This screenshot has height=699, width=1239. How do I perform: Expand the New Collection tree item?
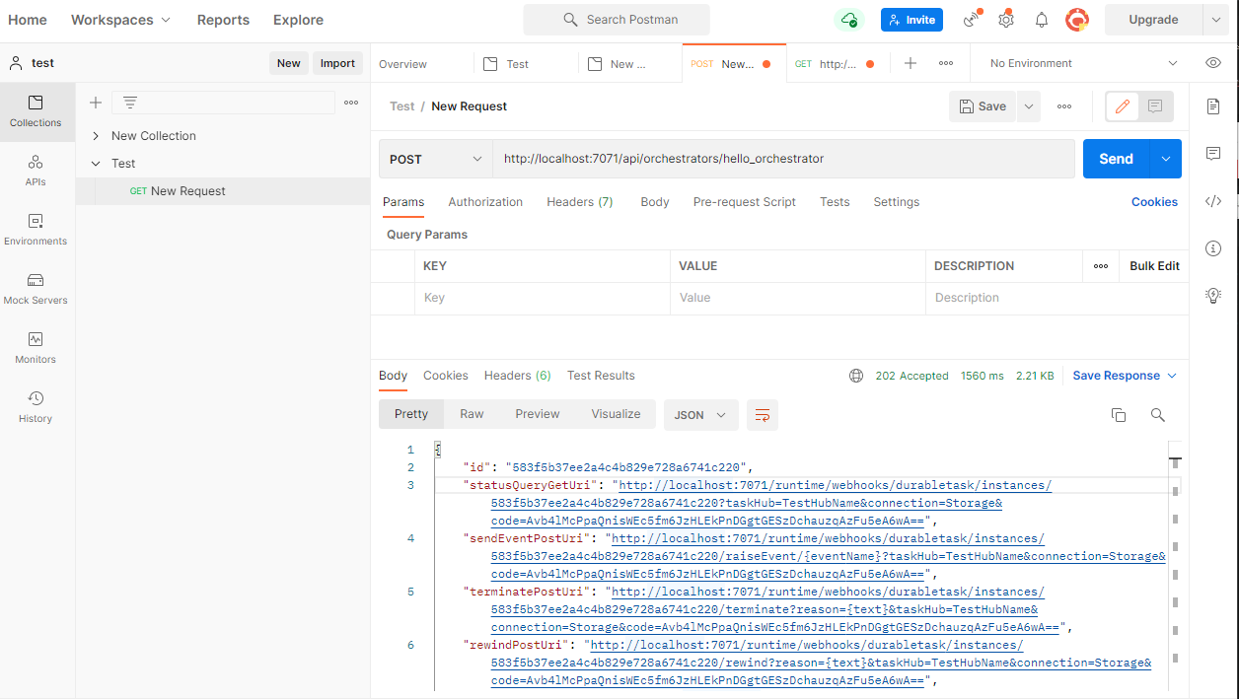click(x=96, y=136)
